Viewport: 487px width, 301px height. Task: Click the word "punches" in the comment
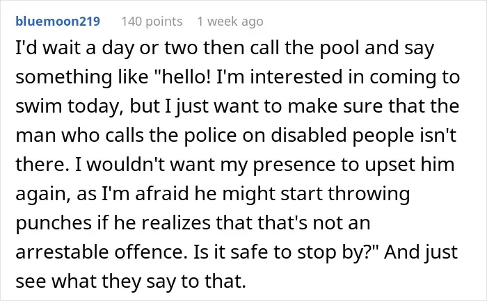[54, 223]
